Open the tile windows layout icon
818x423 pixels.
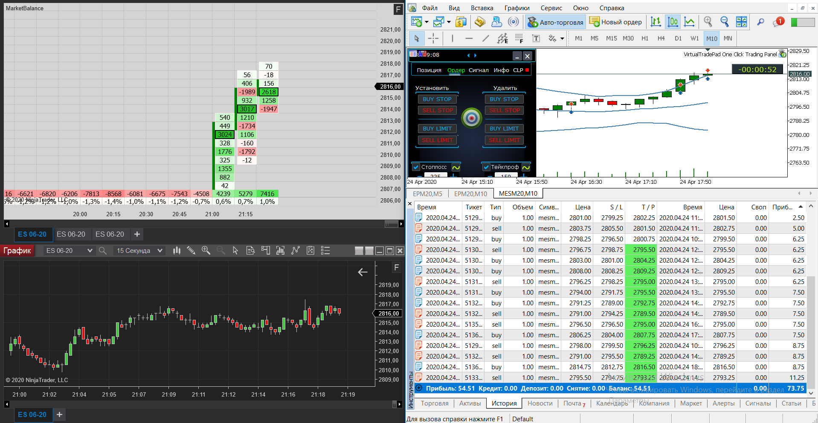(742, 22)
